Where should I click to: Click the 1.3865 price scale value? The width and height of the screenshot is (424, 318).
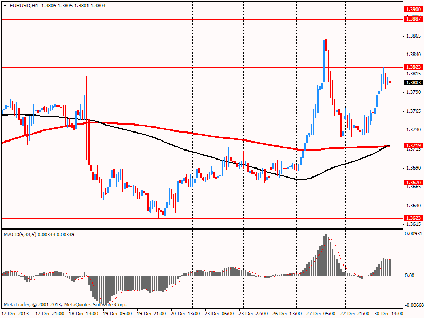pos(414,36)
